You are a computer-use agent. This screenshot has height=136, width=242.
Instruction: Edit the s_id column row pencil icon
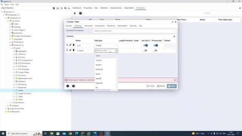70,45
